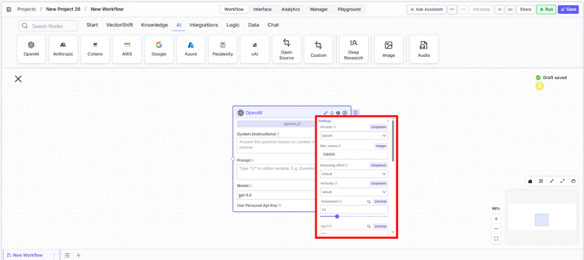
Task: Expand all nodes with the outward arrows icon
Action: coord(562,181)
